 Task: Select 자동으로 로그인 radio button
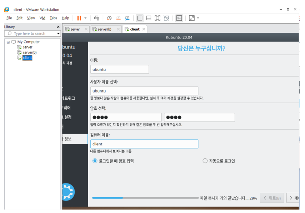point(205,161)
